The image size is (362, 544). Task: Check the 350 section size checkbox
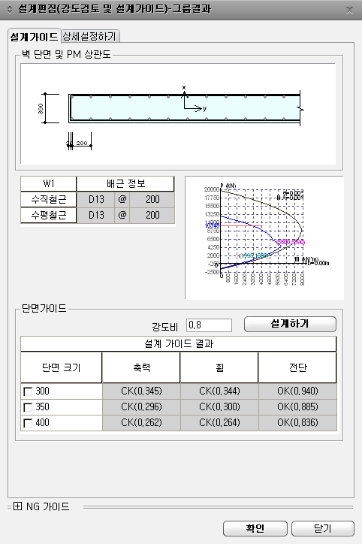click(x=28, y=407)
